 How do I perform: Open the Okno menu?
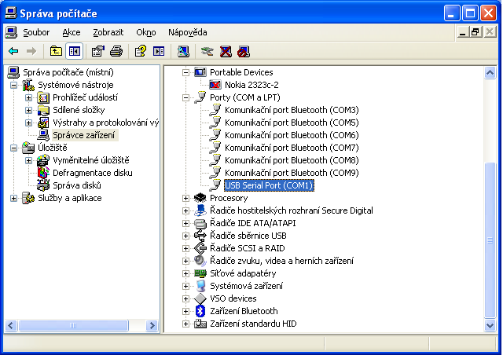click(146, 32)
